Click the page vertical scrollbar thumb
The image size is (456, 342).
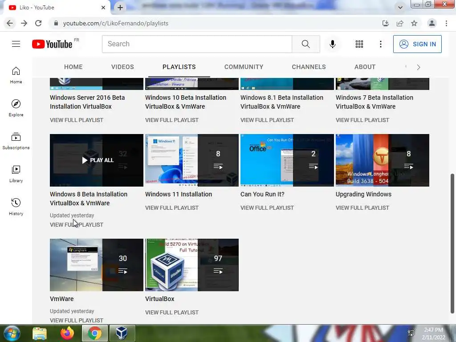click(x=452, y=244)
